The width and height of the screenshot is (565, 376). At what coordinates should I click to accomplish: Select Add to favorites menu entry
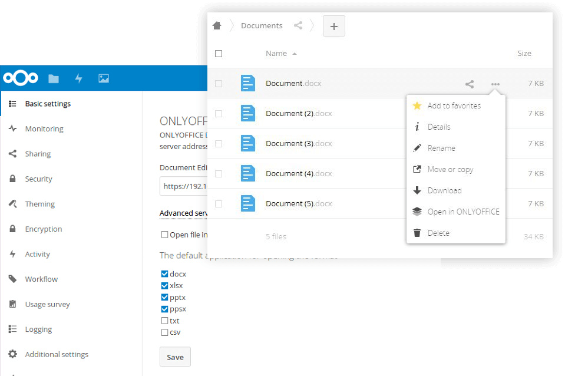[x=454, y=105]
